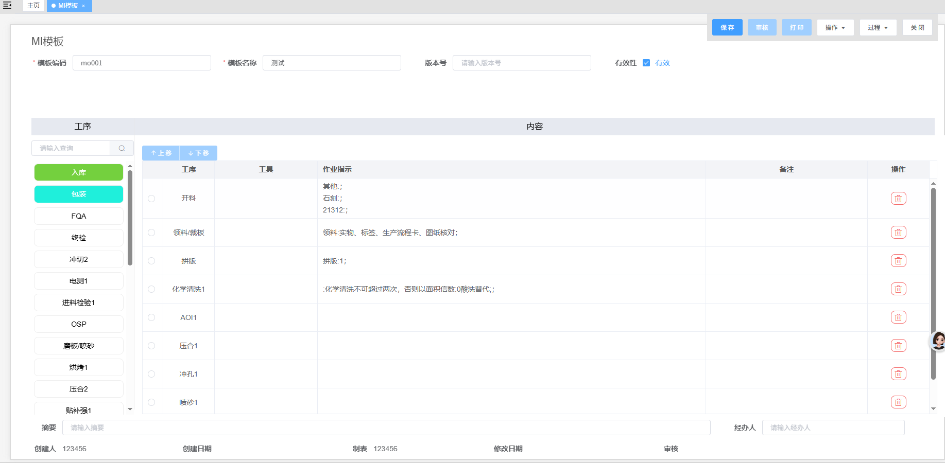Image resolution: width=945 pixels, height=463 pixels.
Task: Expand the 操作 dropdown menu
Action: [x=835, y=28]
